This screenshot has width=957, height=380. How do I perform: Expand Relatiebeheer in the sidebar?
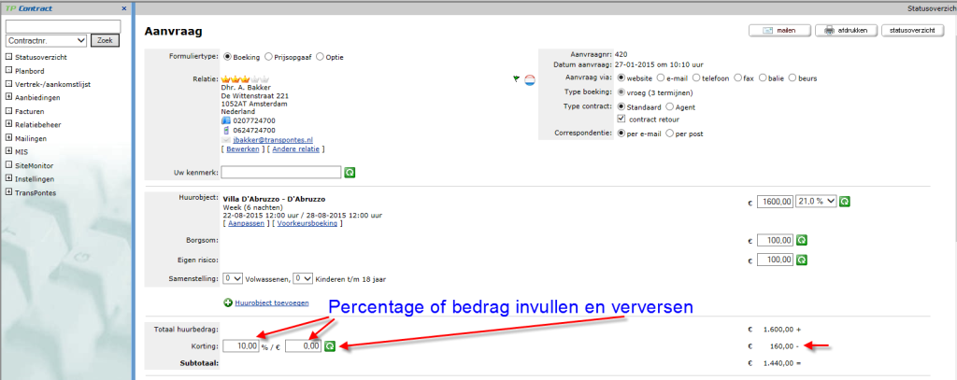8,124
